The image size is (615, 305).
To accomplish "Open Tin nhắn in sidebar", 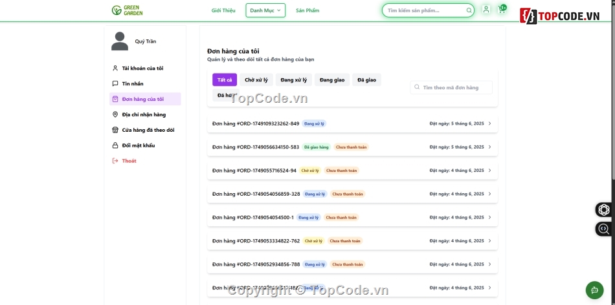I will coord(145,83).
